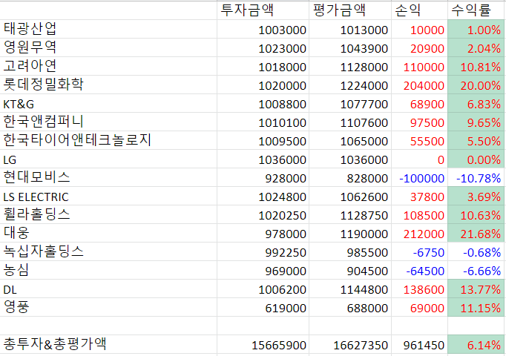Screen dimensions: 506x356
Task: Select 현대모비스 loss value -100000
Action: point(419,177)
